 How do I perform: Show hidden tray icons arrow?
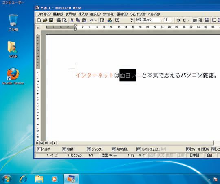pos(209,180)
